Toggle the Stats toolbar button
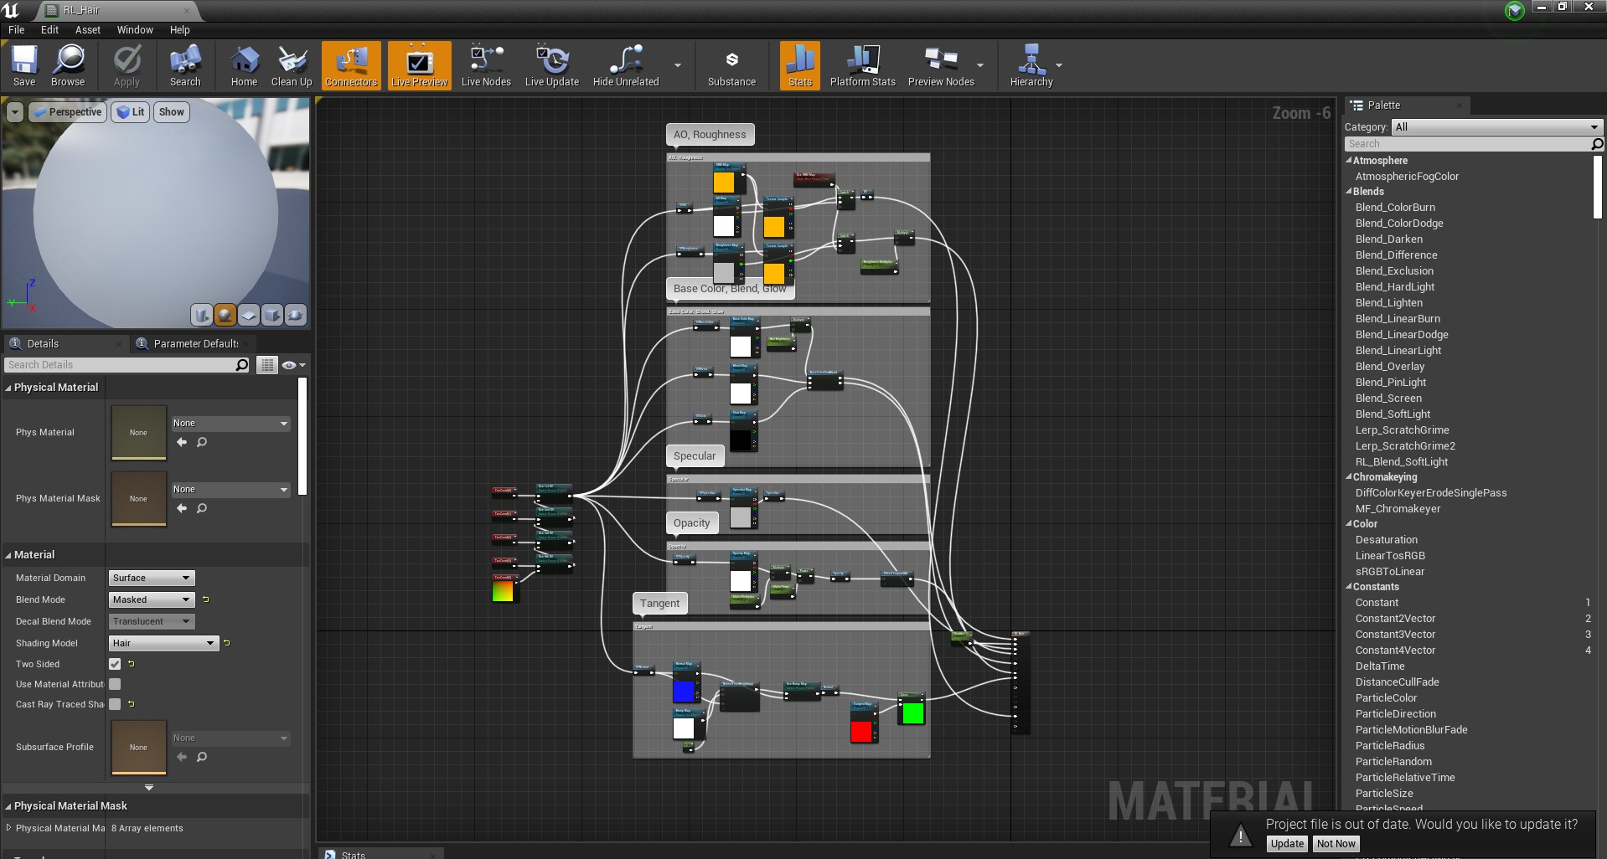 tap(800, 65)
